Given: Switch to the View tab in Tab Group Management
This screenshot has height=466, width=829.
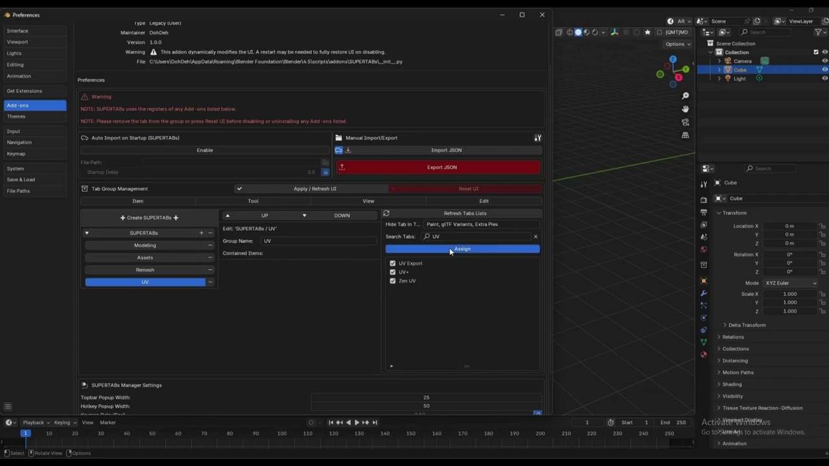Looking at the screenshot, I should 368,201.
